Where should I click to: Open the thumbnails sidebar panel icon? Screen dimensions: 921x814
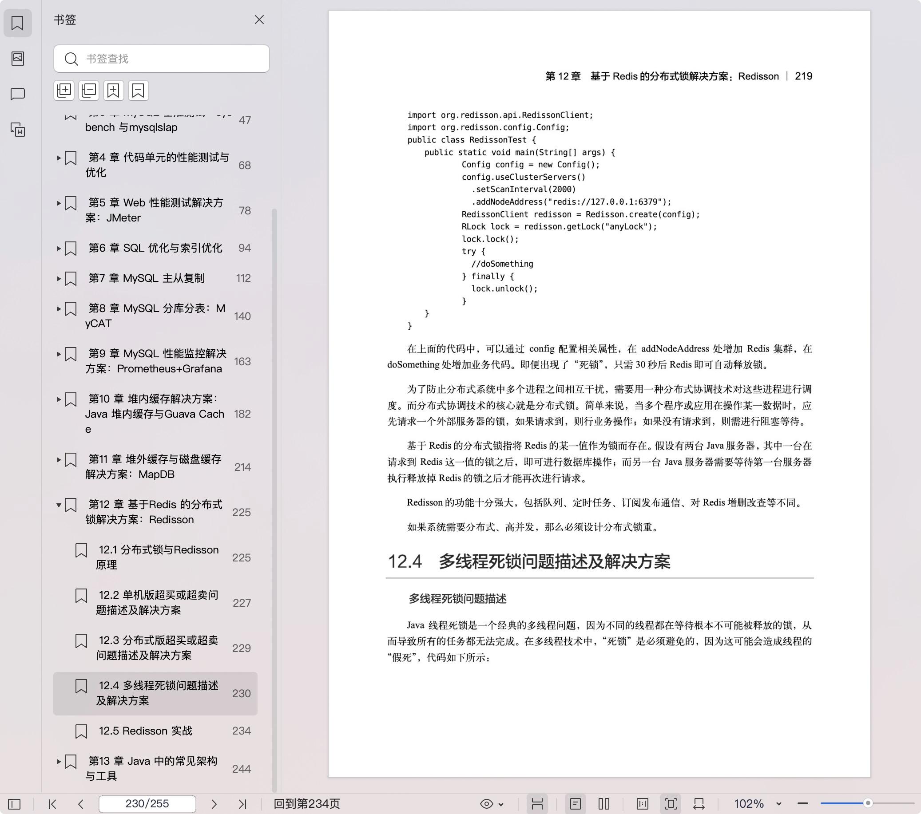click(18, 58)
